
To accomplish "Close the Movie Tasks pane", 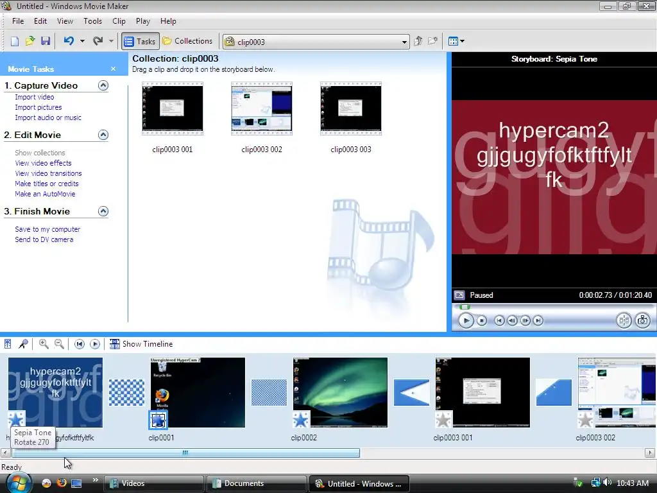I will click(x=113, y=69).
